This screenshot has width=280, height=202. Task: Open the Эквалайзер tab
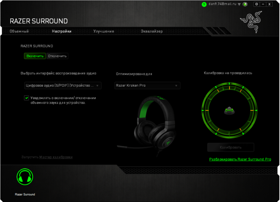(x=152, y=31)
